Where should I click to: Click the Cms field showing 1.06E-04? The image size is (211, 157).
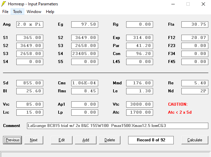point(85,83)
